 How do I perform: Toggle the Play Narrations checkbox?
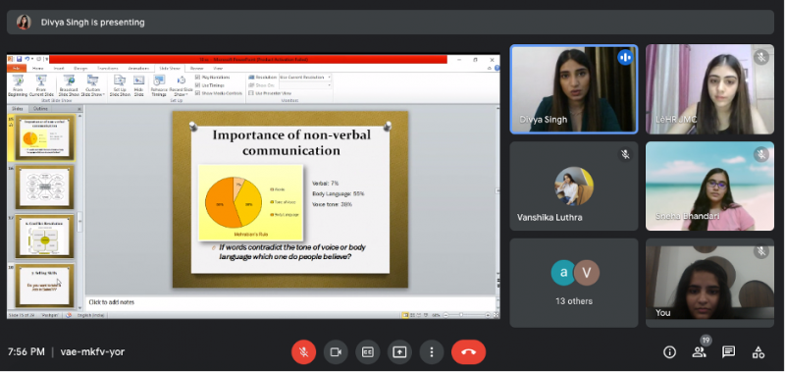197,78
